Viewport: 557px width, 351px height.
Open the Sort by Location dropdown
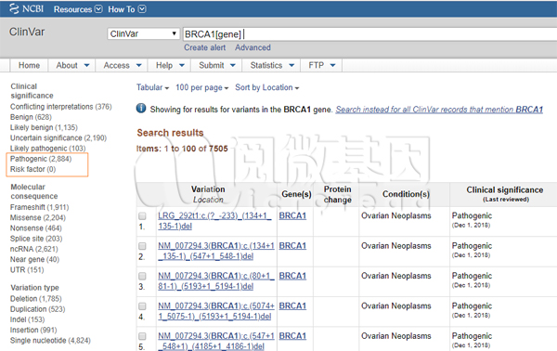point(267,87)
